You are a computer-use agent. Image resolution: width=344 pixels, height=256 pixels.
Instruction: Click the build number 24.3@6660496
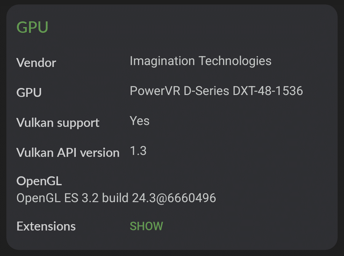pyautogui.click(x=174, y=198)
